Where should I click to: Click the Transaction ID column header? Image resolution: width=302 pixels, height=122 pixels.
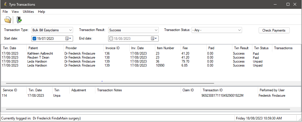click(229, 90)
